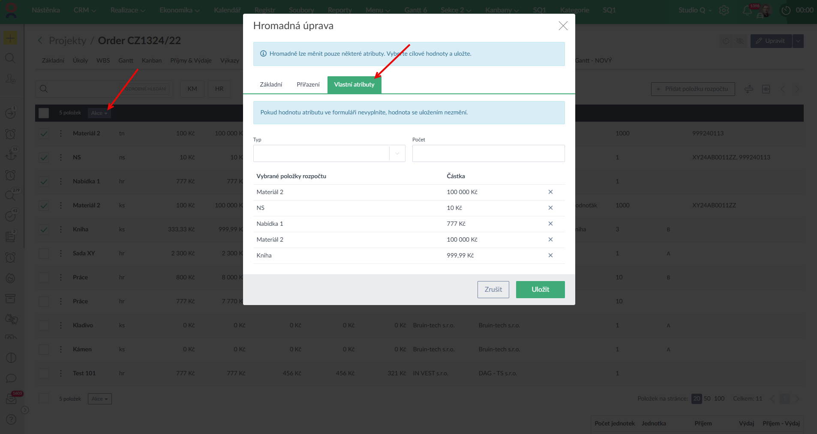
Task: Toggle checkbox for Sada XY row
Action: 44,254
